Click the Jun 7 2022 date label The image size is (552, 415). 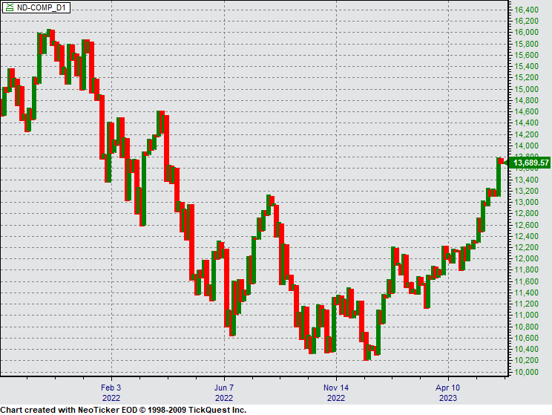pyautogui.click(x=224, y=392)
